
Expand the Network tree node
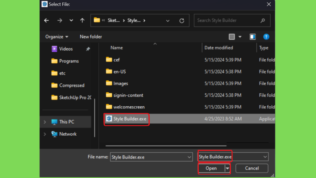[45, 134]
